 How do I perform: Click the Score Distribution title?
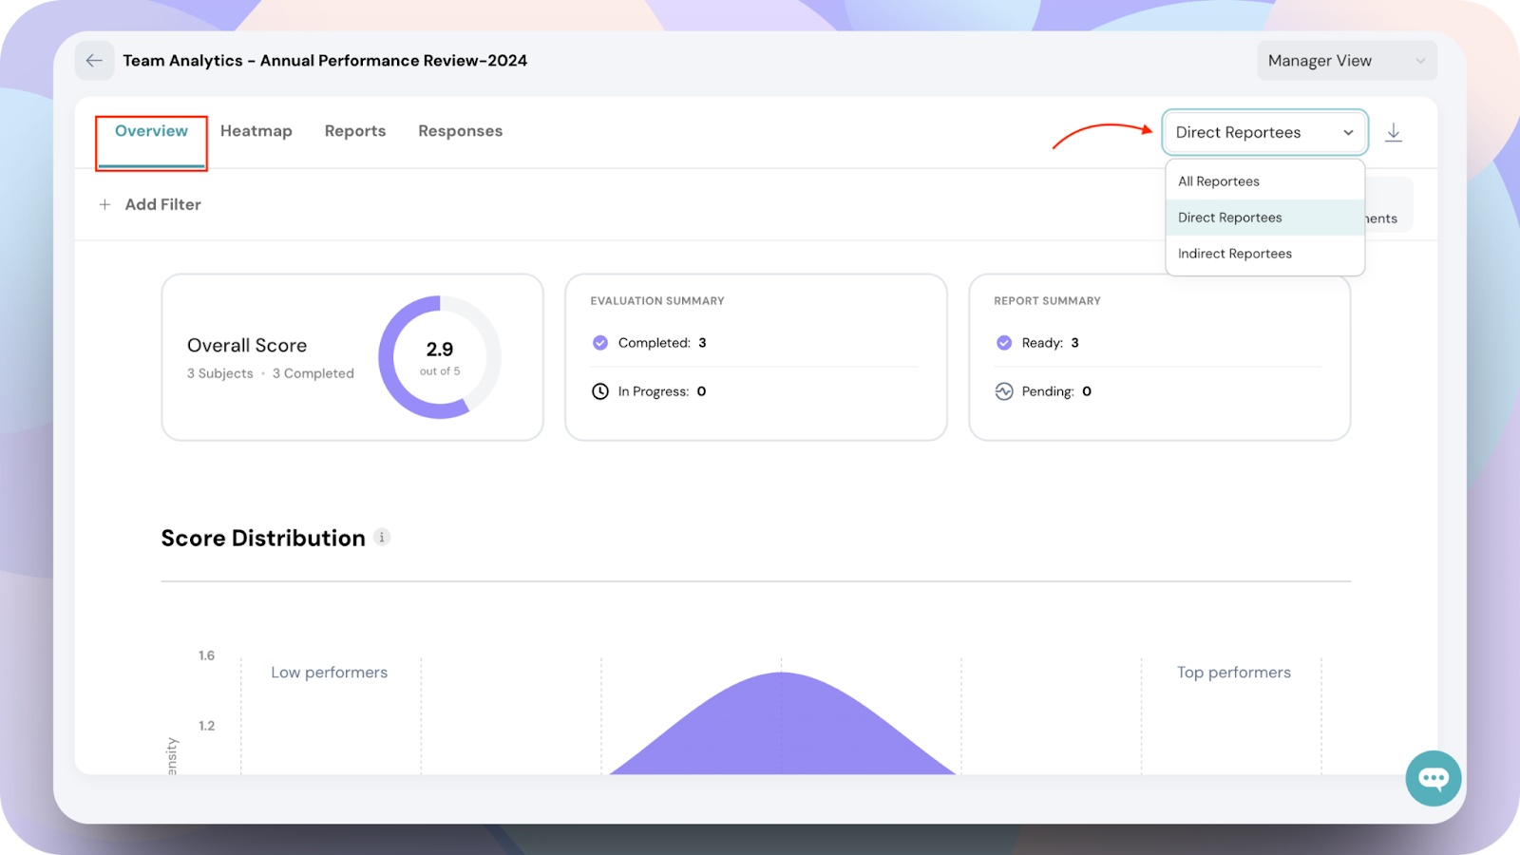[x=263, y=539]
